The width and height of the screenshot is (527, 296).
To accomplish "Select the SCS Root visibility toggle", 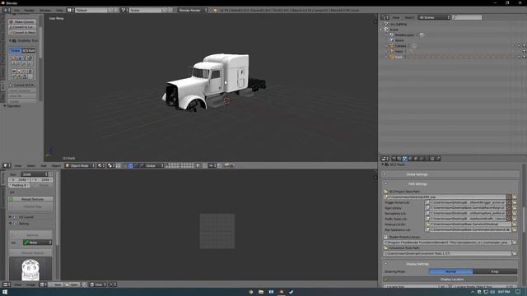I will coord(29,51).
